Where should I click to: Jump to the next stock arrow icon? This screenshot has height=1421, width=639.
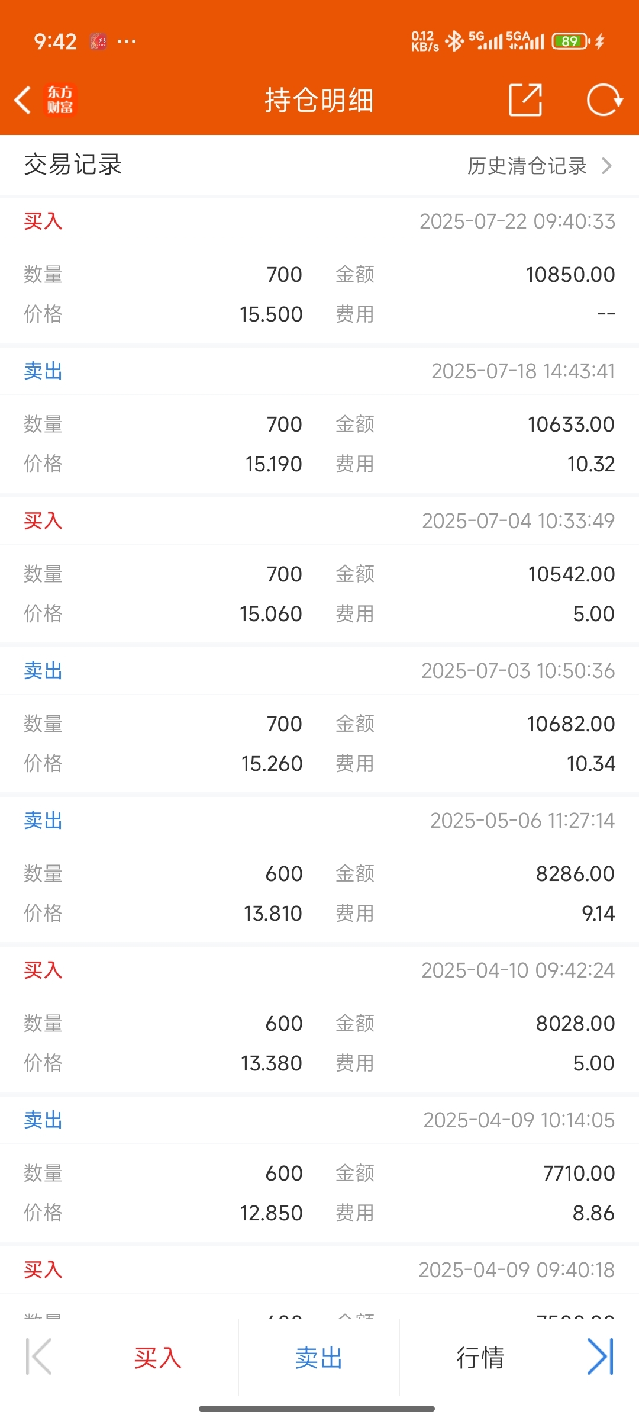[x=600, y=1356]
